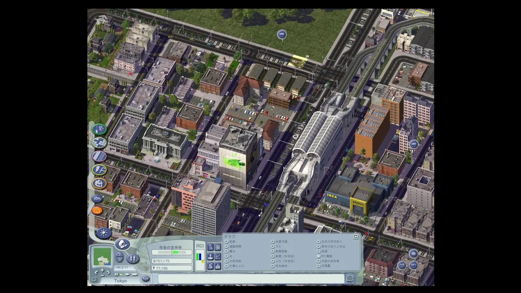
Task: Open the zoning tools menu
Action: tap(99, 143)
